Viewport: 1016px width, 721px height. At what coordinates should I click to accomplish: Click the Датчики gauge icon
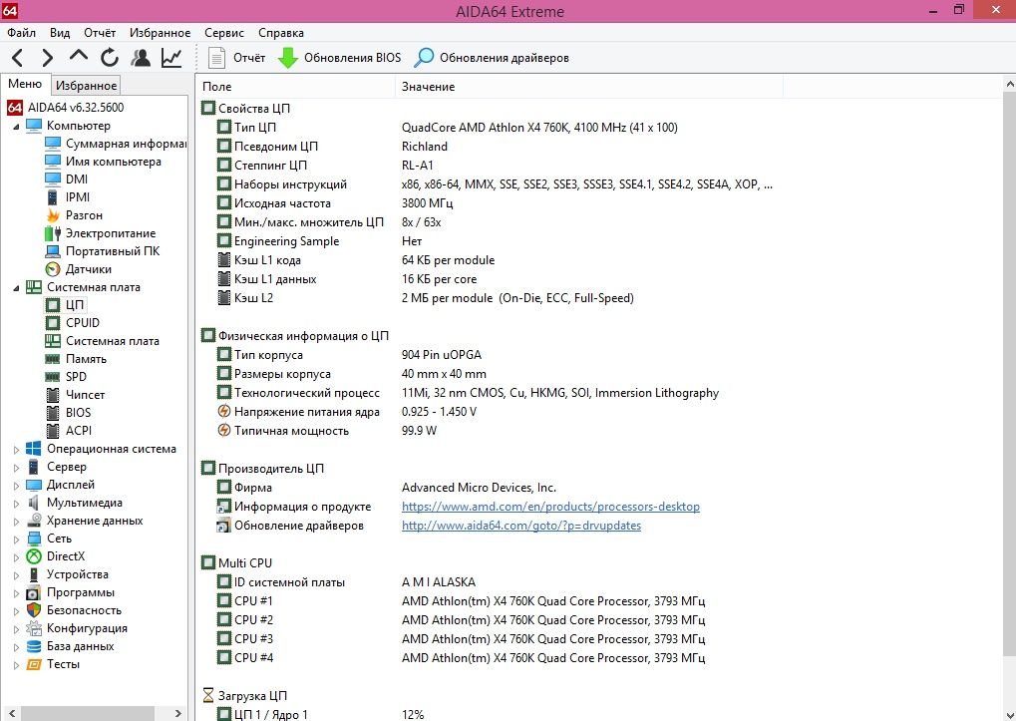[53, 269]
